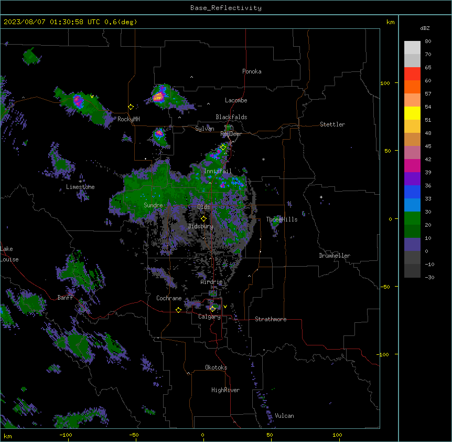
Task: Click the Sylvan town label
Action: pos(205,129)
